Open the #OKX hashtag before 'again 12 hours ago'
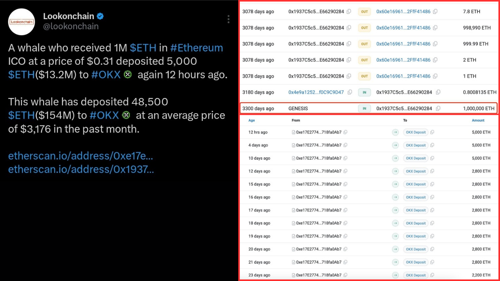500x281 pixels. click(106, 75)
